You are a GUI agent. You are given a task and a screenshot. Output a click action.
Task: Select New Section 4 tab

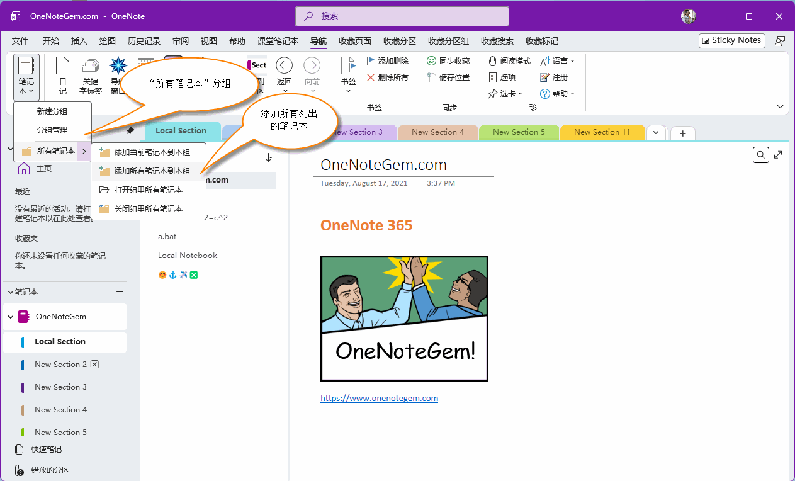(438, 132)
